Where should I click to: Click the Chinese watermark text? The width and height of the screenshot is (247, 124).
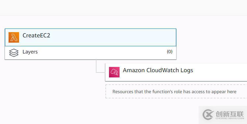pyautogui.click(x=230, y=114)
